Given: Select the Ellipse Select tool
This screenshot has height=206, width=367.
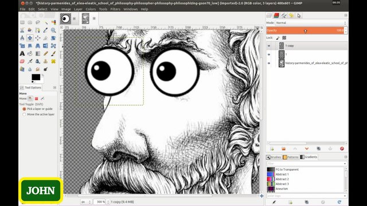Looking at the screenshot, I should tap(30, 22).
